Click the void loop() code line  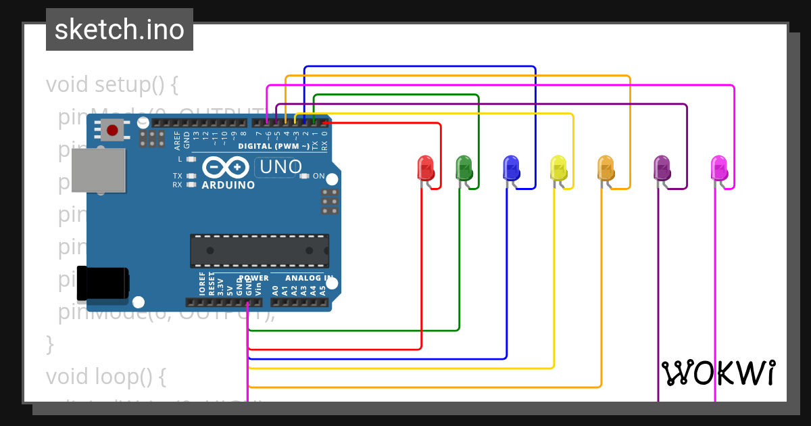105,375
